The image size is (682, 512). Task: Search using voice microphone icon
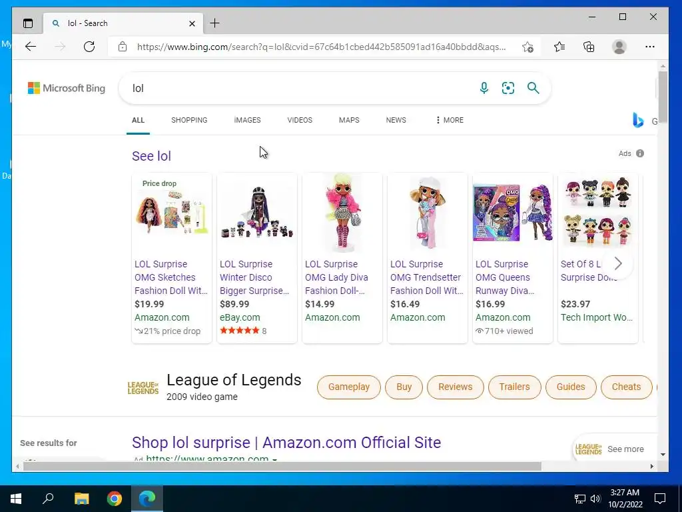[484, 88]
